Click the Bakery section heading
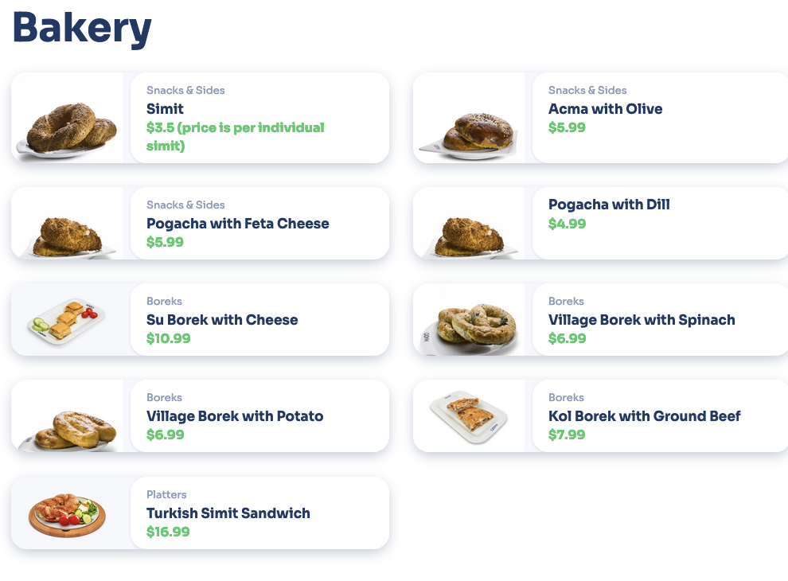 [82, 28]
